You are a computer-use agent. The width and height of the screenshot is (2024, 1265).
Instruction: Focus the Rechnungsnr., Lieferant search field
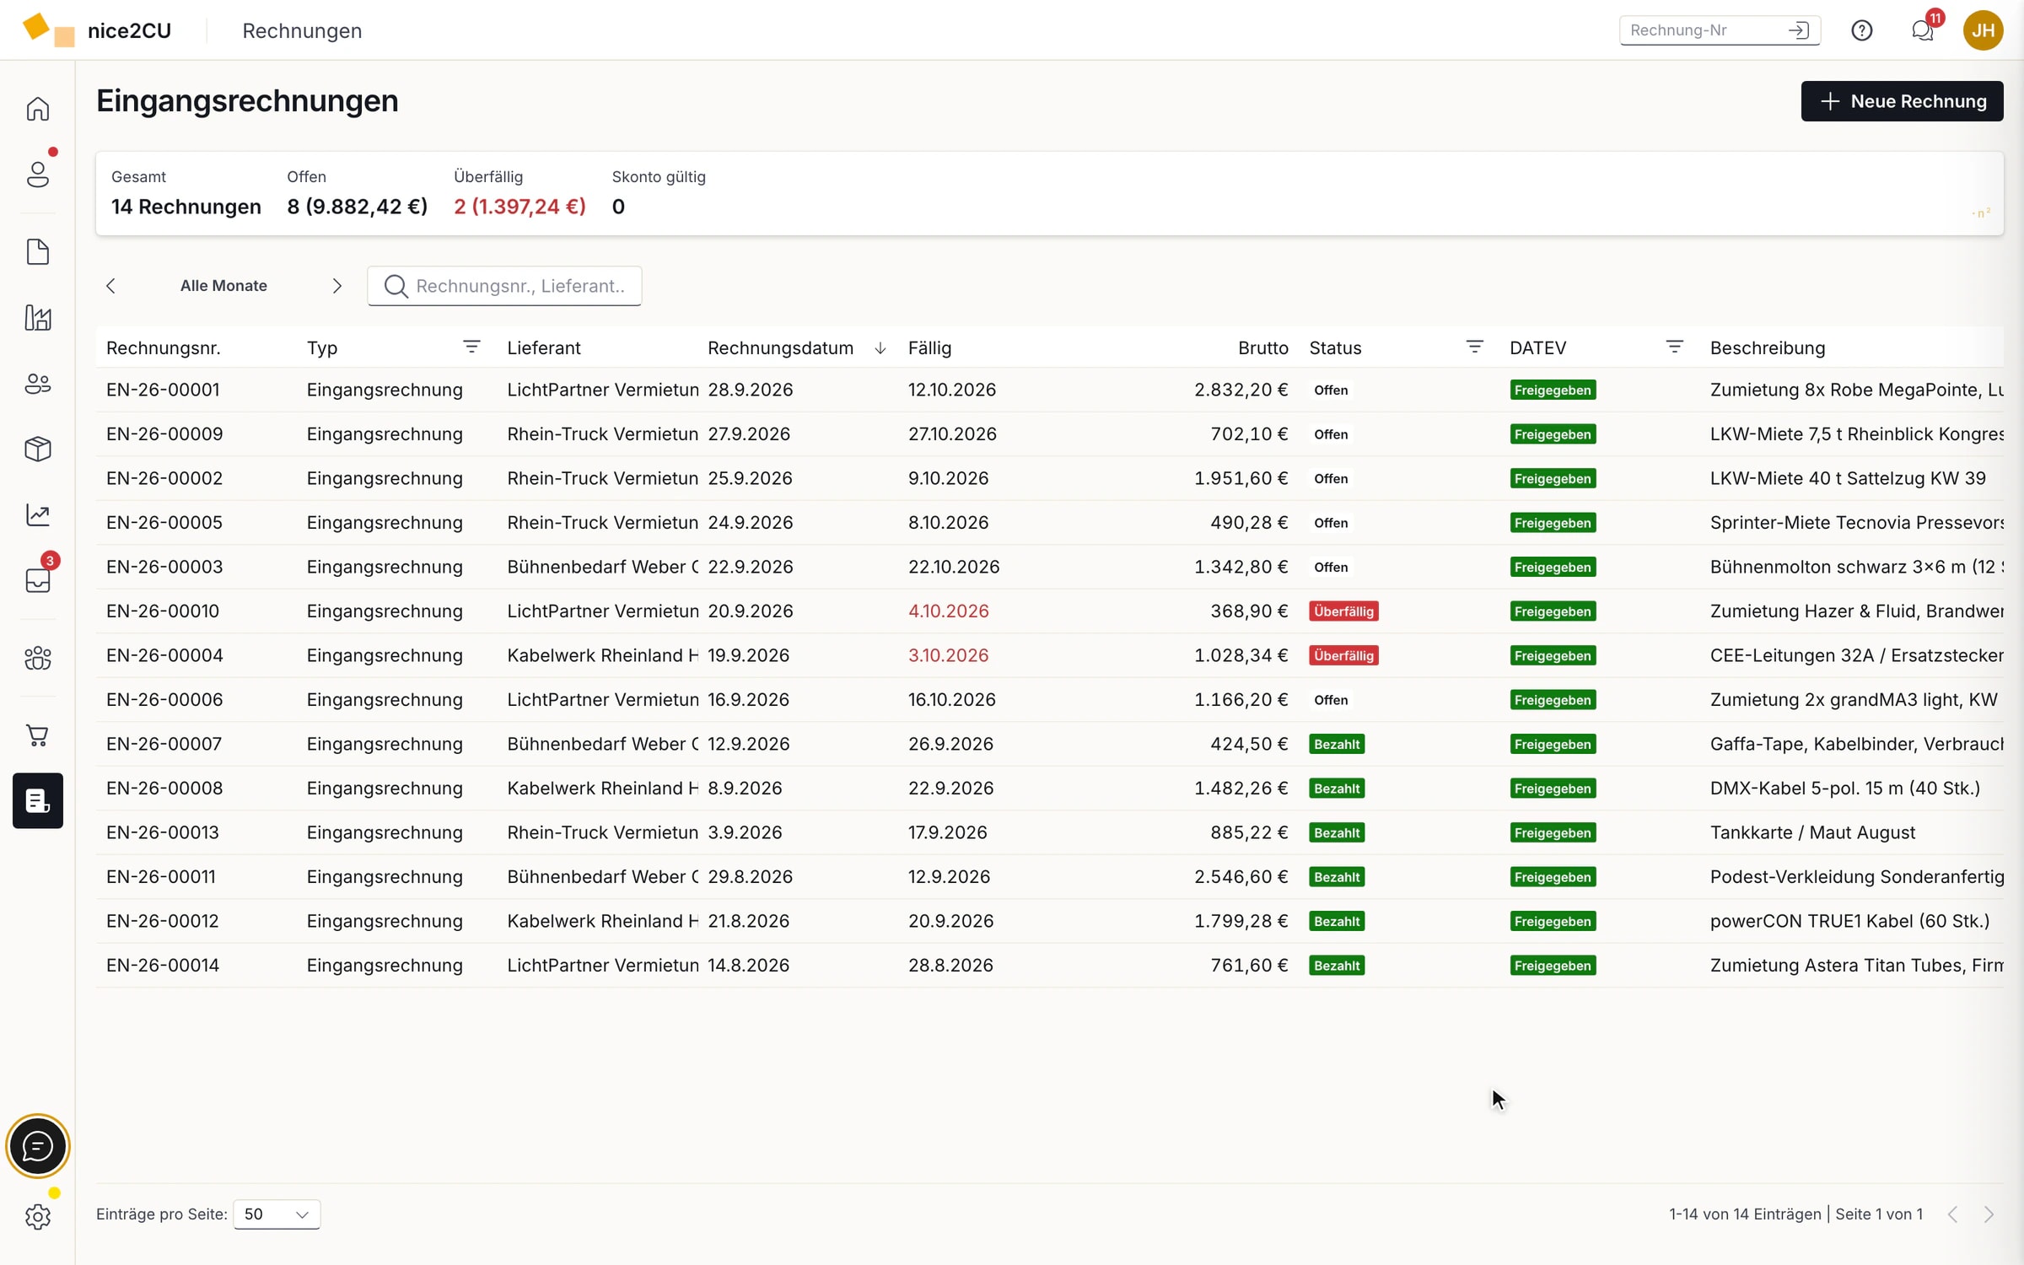click(x=504, y=286)
